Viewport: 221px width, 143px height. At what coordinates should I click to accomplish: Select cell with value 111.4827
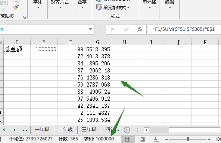tap(97, 113)
